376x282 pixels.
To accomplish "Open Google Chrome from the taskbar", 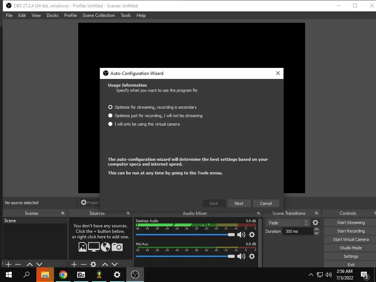I will (63, 275).
